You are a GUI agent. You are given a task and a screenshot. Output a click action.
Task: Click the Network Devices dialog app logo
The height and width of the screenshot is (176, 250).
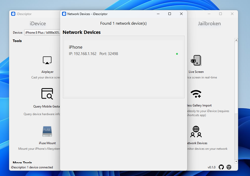(x=64, y=14)
